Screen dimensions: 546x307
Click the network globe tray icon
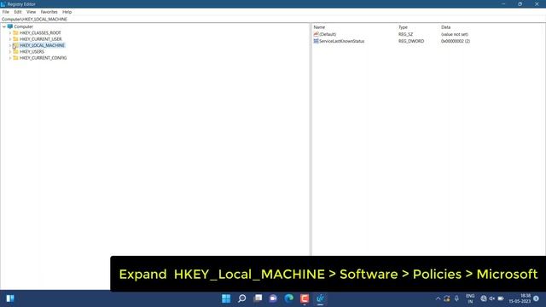[x=484, y=298]
